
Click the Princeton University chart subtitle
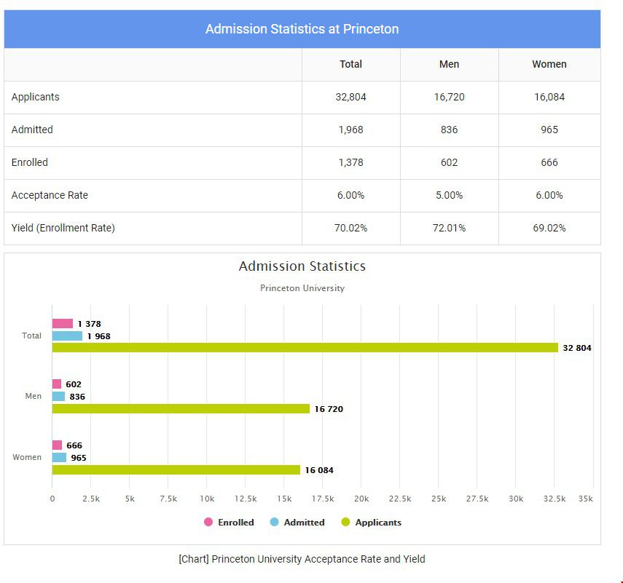(x=302, y=288)
